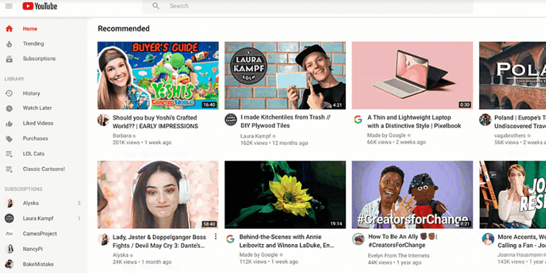This screenshot has width=546, height=273.
Task: Open sunflower Behind-the-Scenes thumbnail
Action: [285, 194]
